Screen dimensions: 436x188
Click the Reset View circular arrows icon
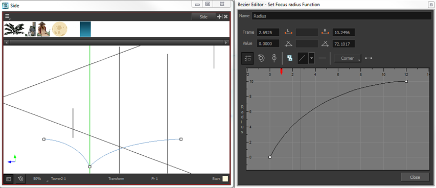coord(261,58)
